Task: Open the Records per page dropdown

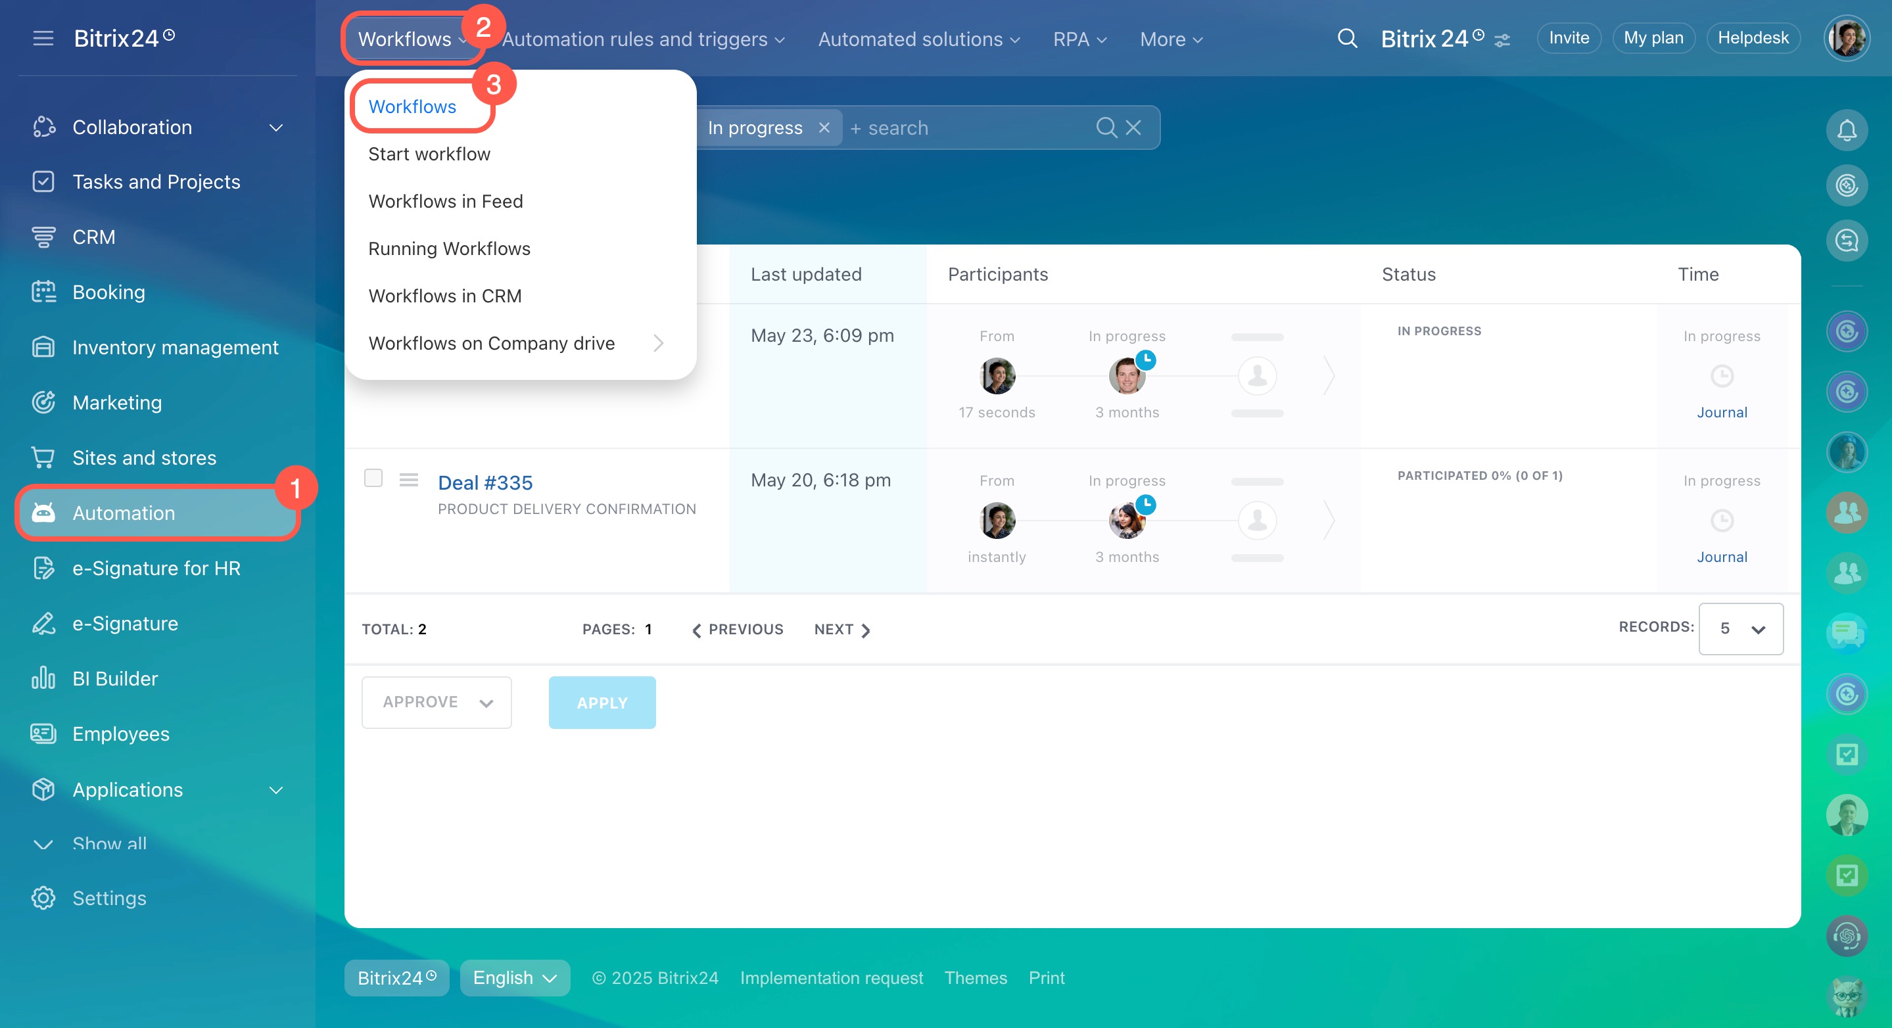Action: (x=1740, y=628)
